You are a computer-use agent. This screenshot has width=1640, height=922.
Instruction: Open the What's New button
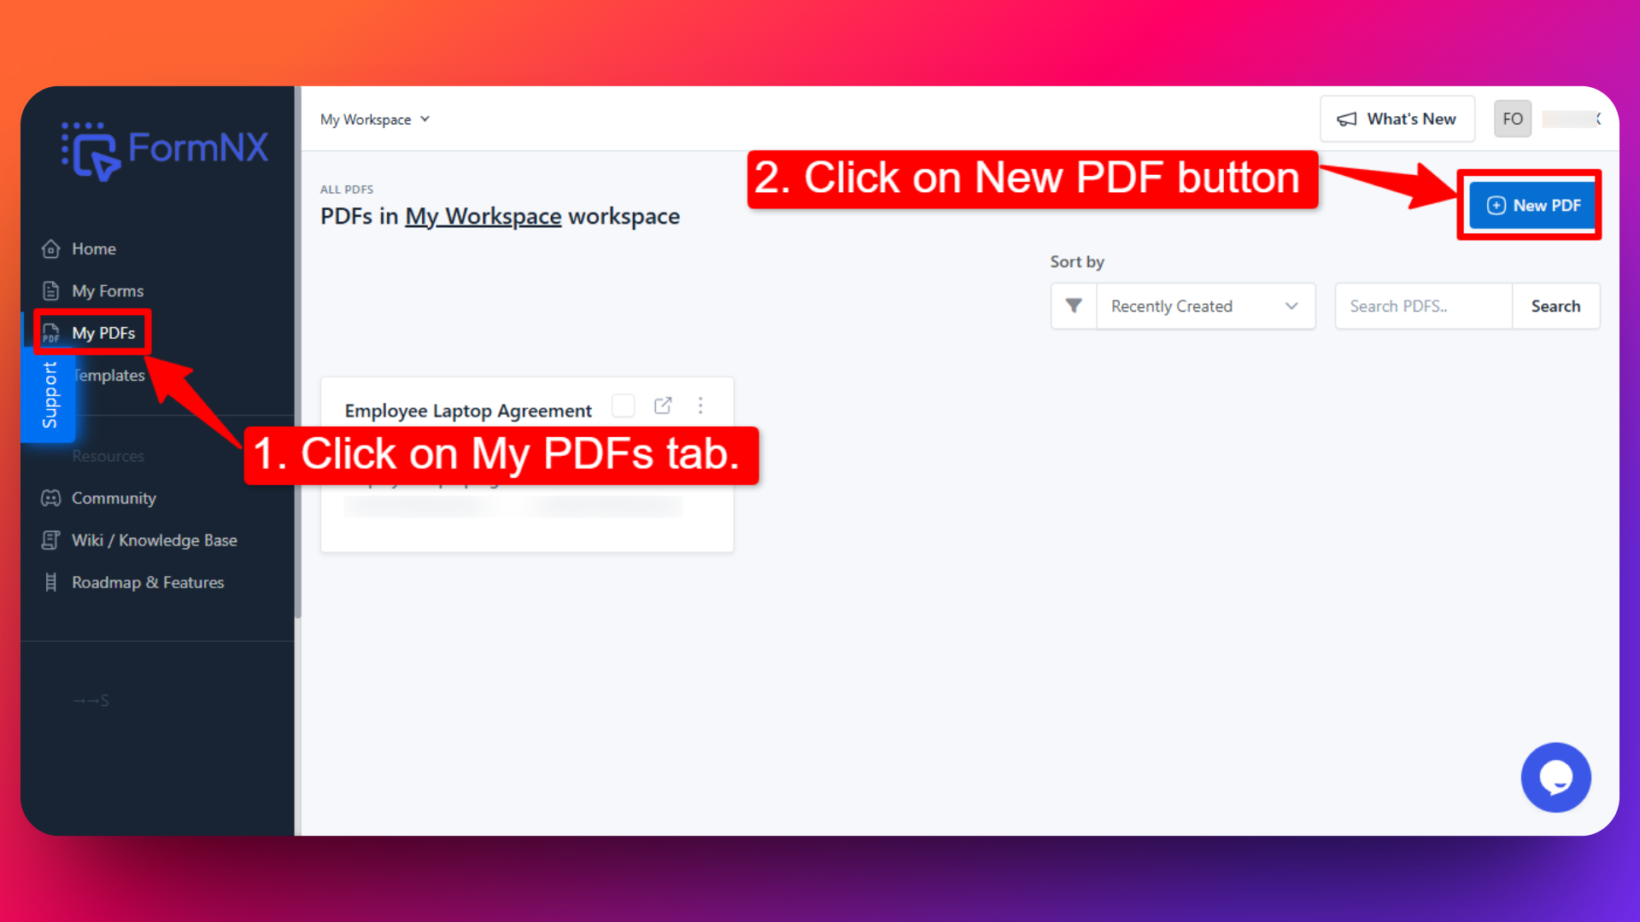(x=1397, y=120)
